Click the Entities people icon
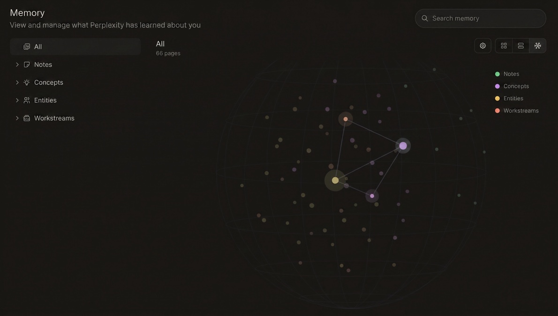The width and height of the screenshot is (558, 316). point(27,100)
